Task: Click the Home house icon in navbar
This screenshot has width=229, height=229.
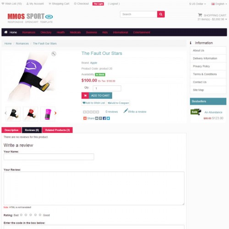Action: (6, 32)
